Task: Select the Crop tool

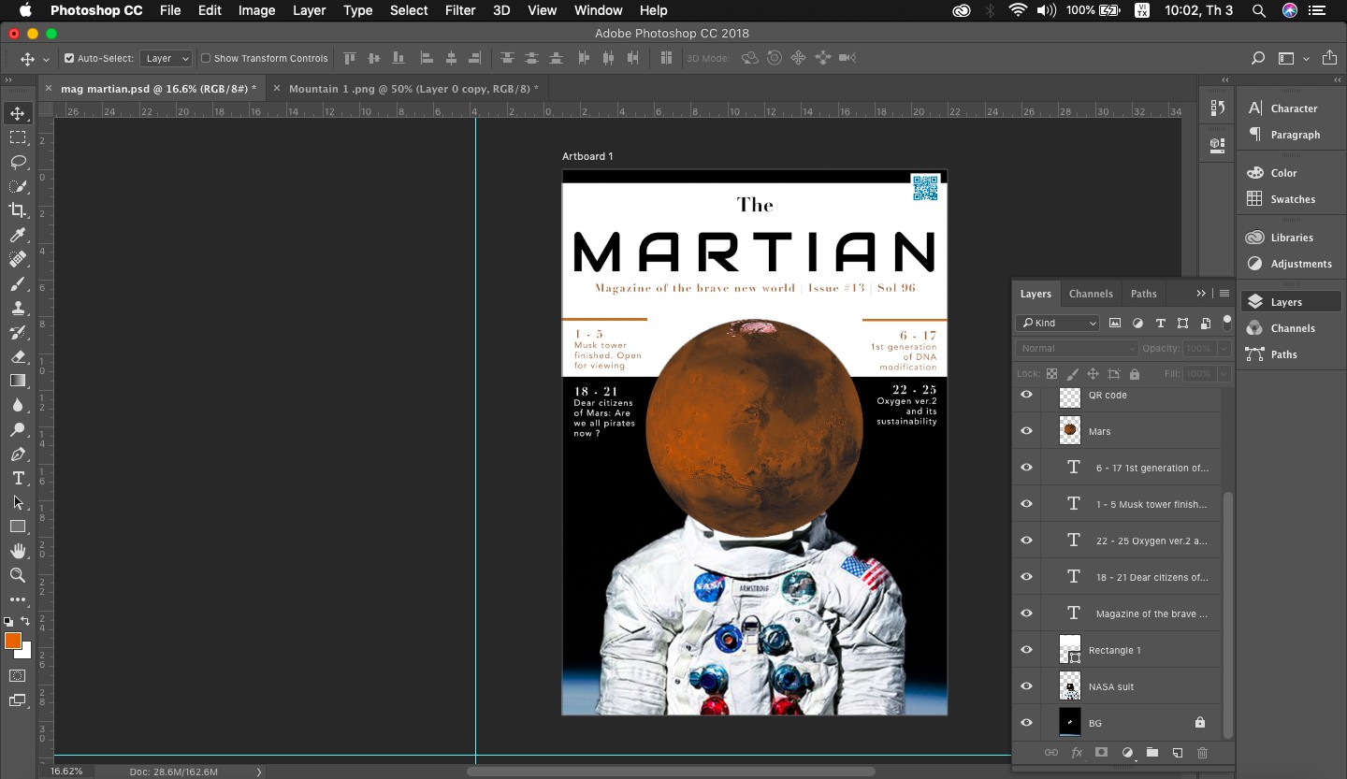Action: click(18, 210)
